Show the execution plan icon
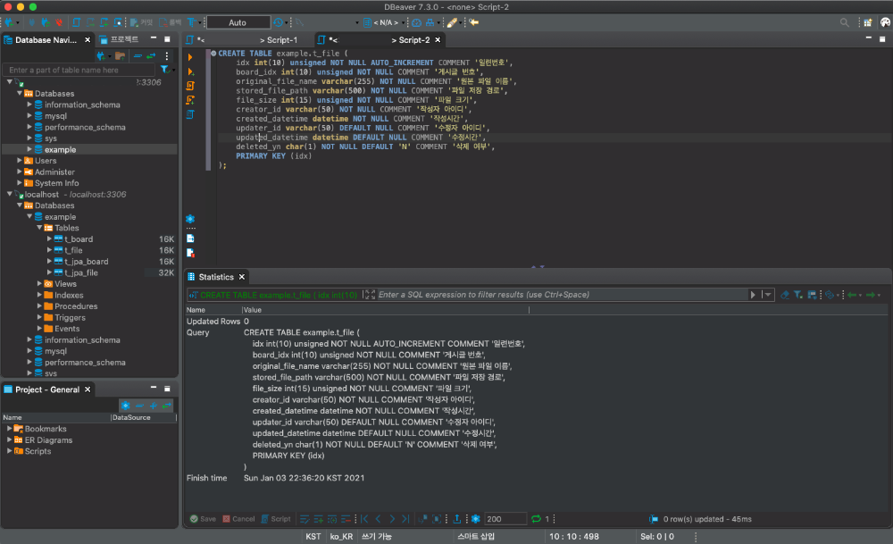 click(x=190, y=114)
